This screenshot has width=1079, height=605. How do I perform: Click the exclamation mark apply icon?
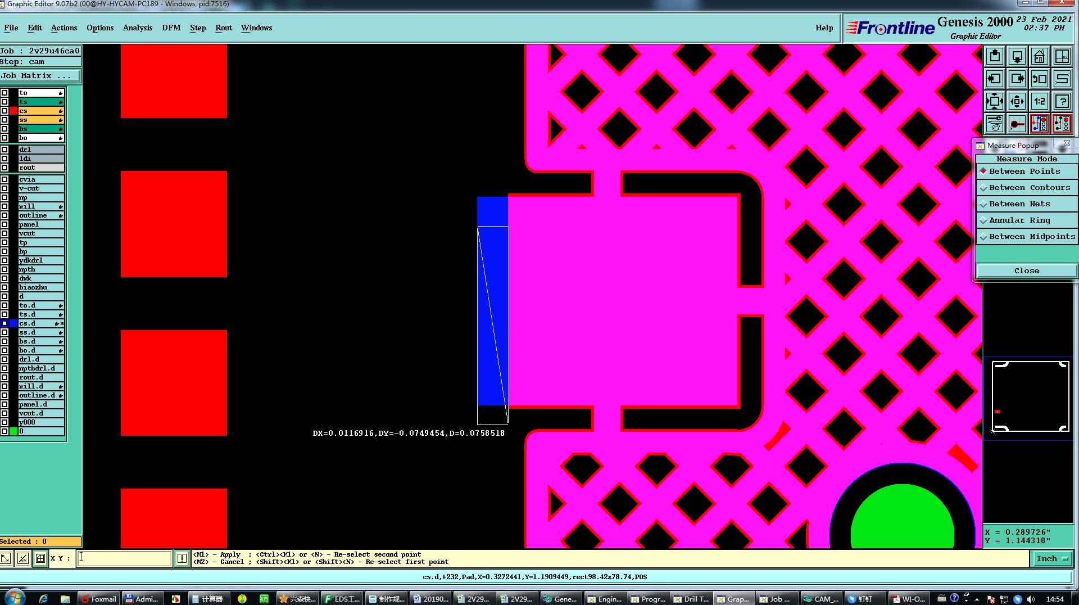click(x=182, y=558)
